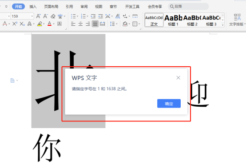Switch to the 页面布局 tab
This screenshot has height=165, width=246.
(51, 6)
